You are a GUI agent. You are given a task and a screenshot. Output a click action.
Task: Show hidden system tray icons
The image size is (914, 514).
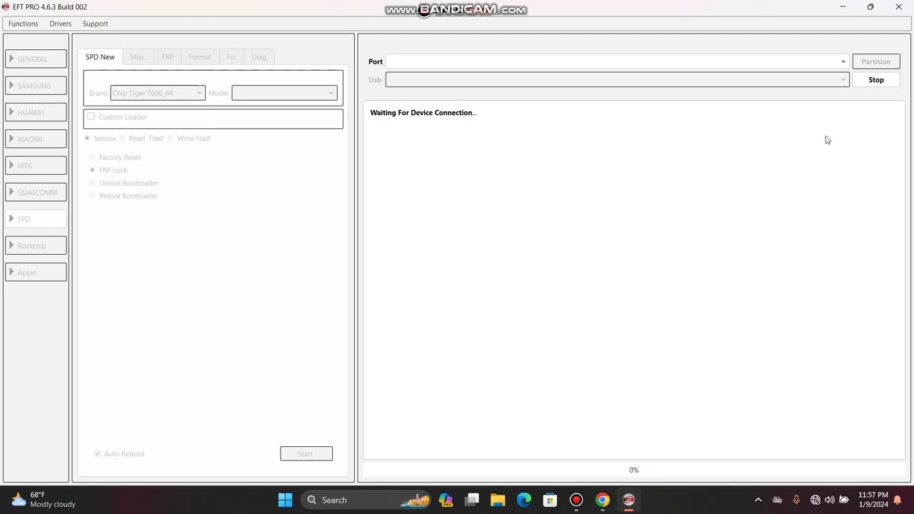click(758, 500)
